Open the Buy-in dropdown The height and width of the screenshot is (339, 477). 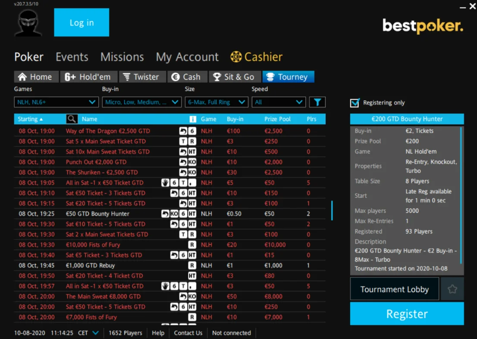(x=142, y=102)
